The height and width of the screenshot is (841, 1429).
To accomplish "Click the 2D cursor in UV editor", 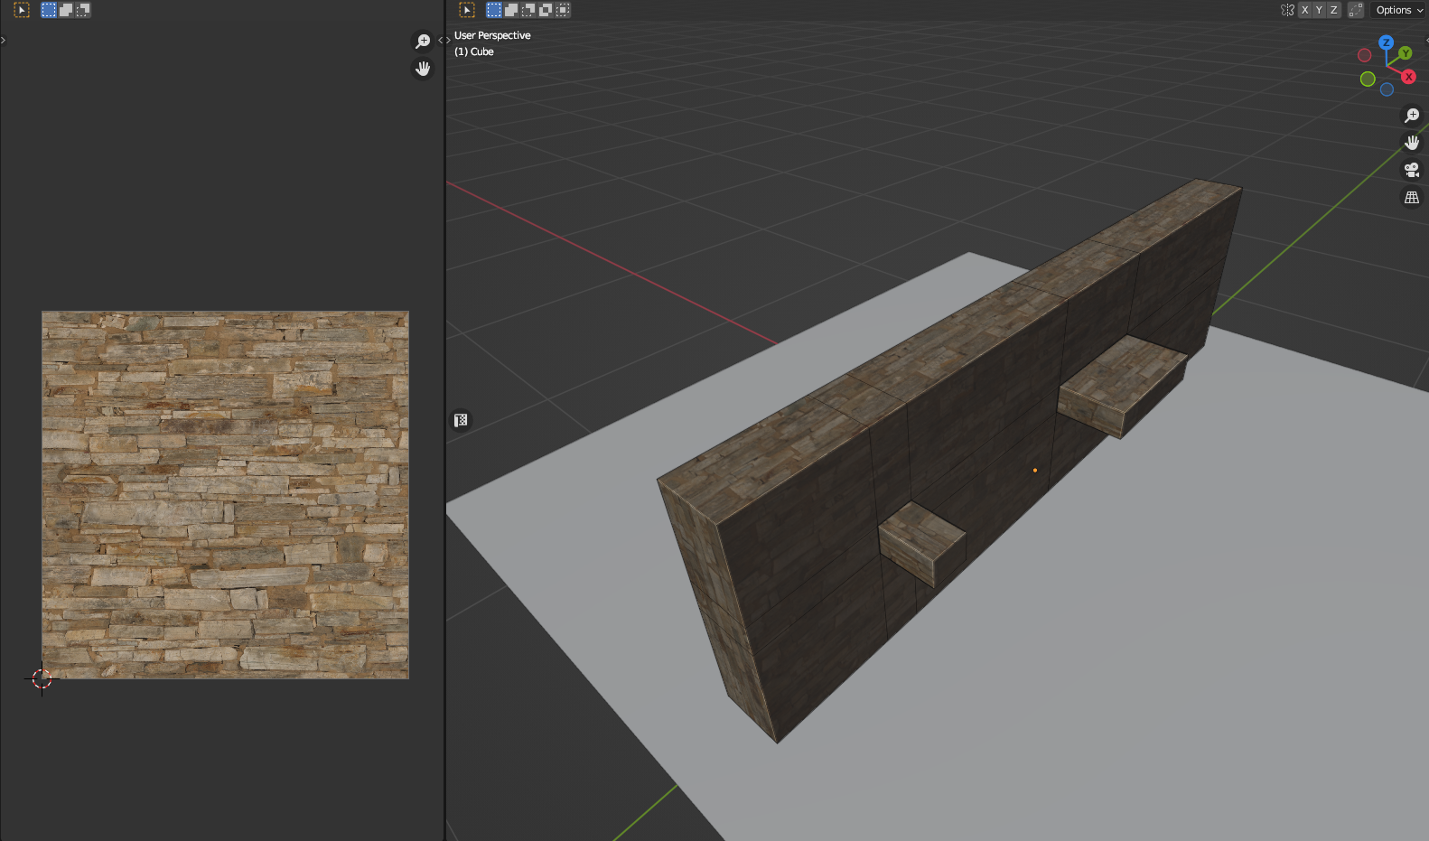I will 42,679.
